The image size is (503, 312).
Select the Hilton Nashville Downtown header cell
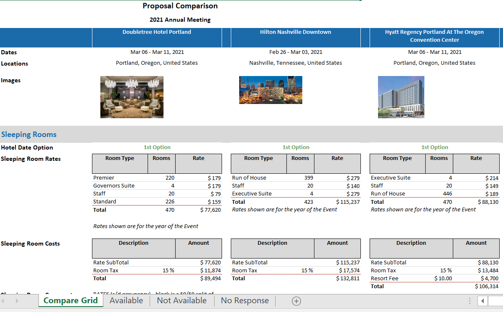pyautogui.click(x=295, y=32)
